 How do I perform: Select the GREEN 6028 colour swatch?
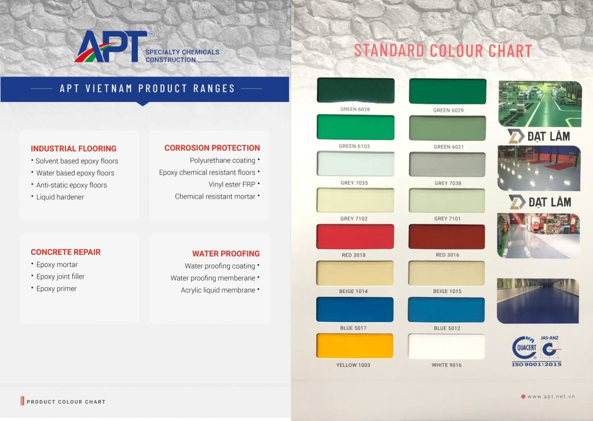coord(354,90)
